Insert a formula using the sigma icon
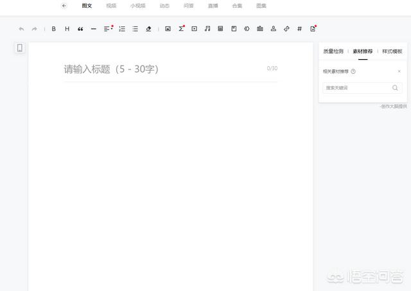Viewport: 411px width, 291px height. click(x=181, y=29)
